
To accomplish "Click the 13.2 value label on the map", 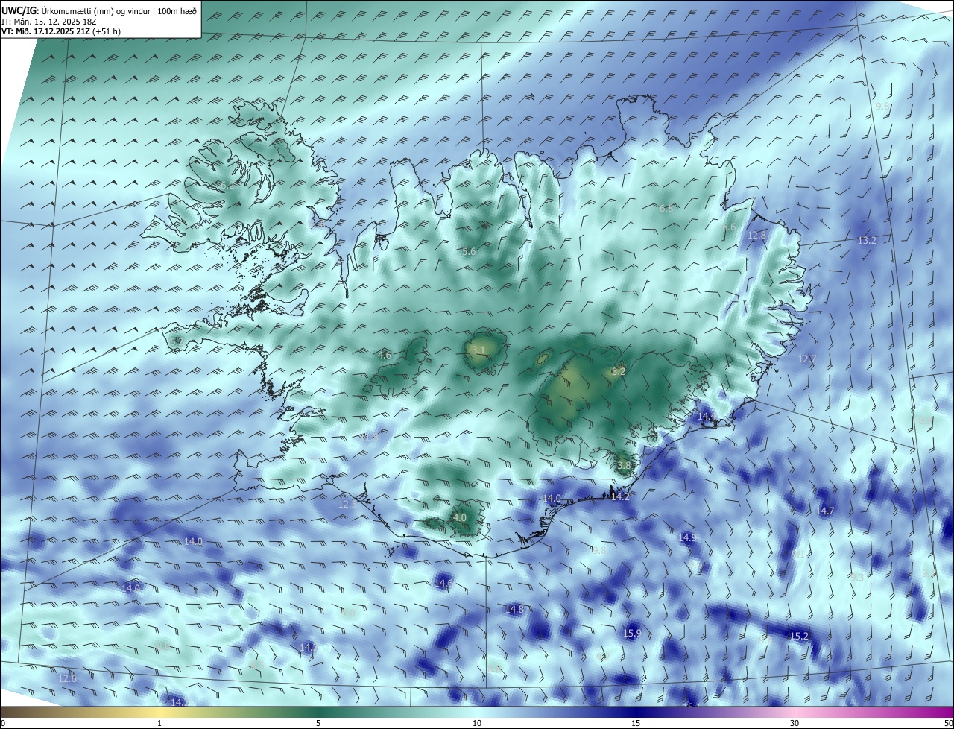I will [x=867, y=240].
